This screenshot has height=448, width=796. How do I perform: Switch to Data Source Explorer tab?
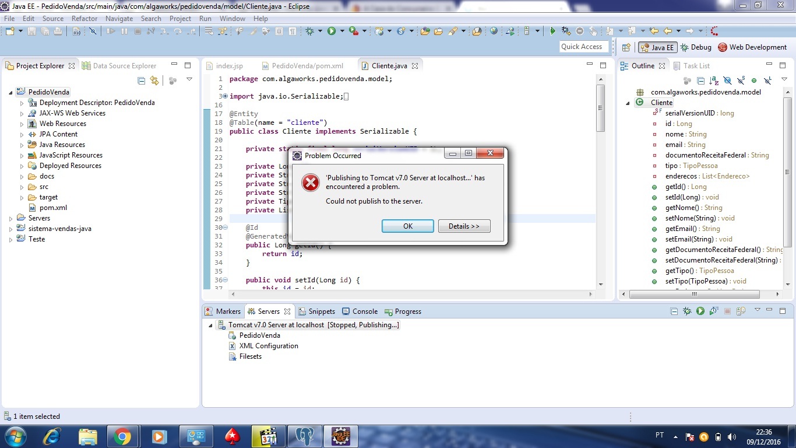coord(119,66)
